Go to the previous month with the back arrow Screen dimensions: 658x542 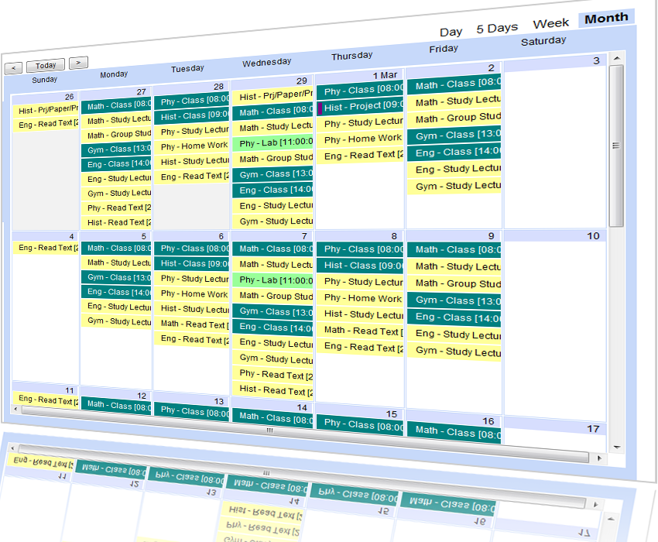pos(13,68)
